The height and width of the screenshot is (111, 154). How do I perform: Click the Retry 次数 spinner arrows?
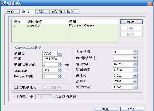tap(60, 76)
